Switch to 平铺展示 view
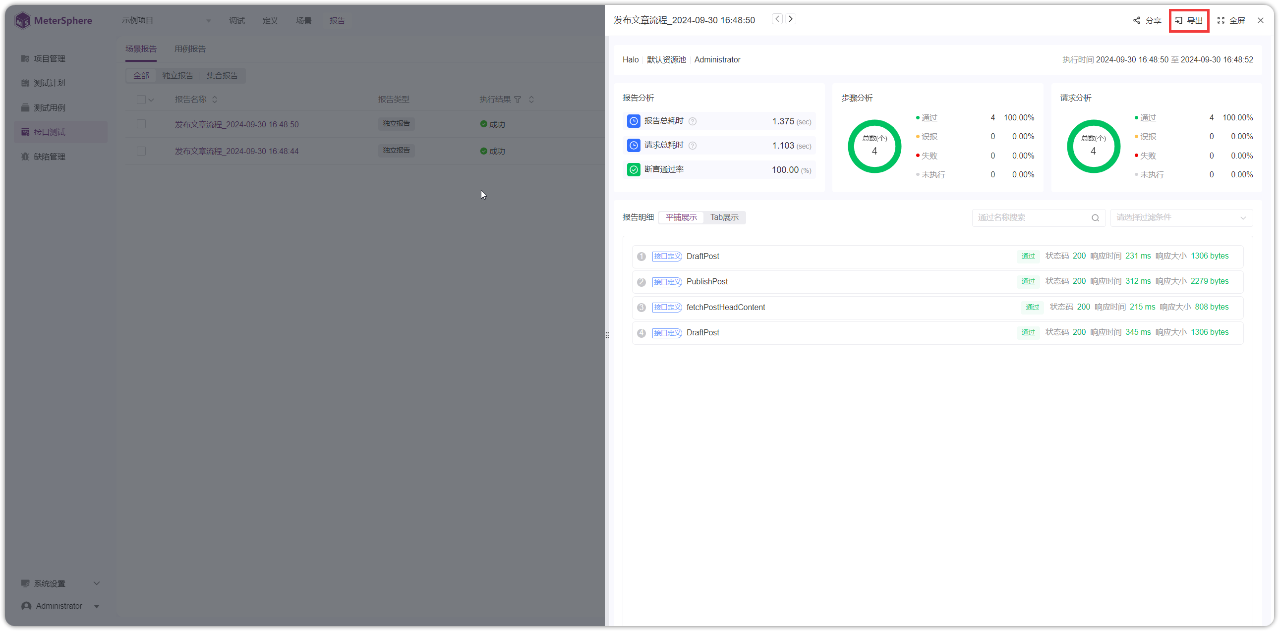Image resolution: width=1279 pixels, height=631 pixels. (681, 217)
